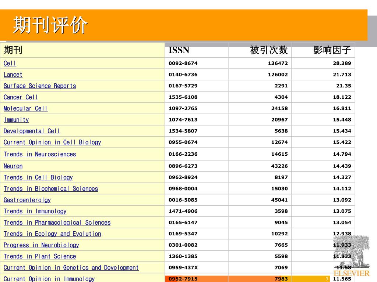Screen dimensions: 377x282
Task: Click citation count 24158
Action: click(x=279, y=108)
